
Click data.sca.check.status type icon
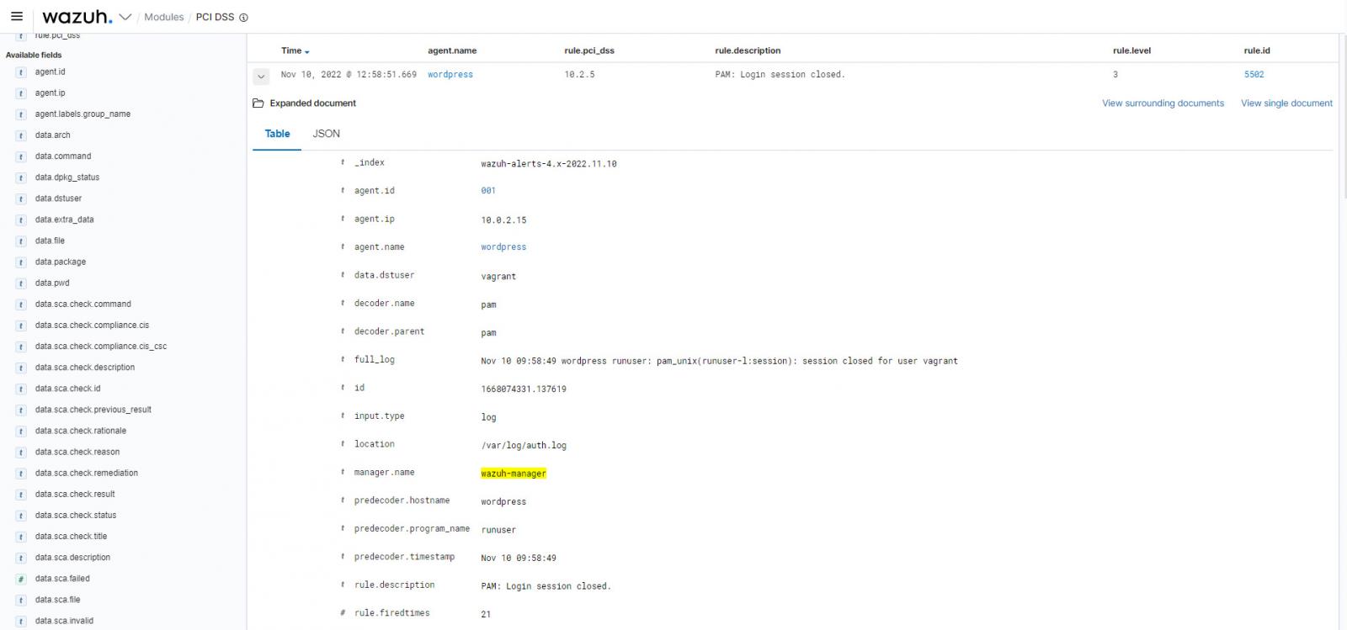[x=21, y=516]
